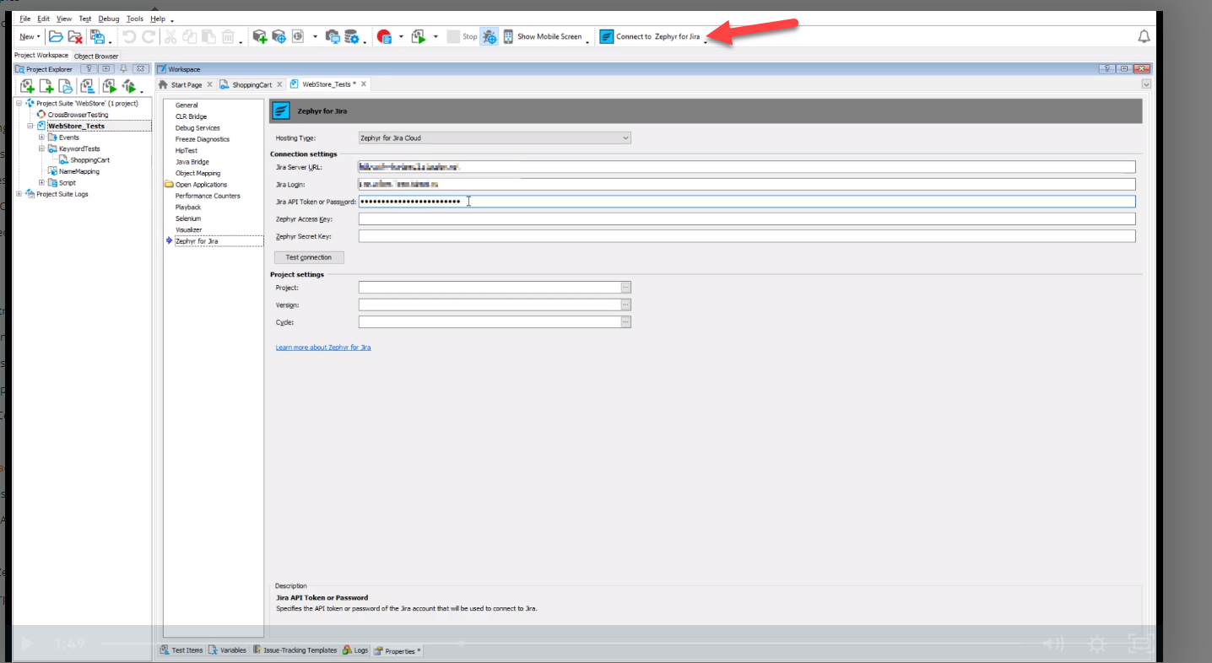Open the Hosting Type dropdown

tap(495, 137)
